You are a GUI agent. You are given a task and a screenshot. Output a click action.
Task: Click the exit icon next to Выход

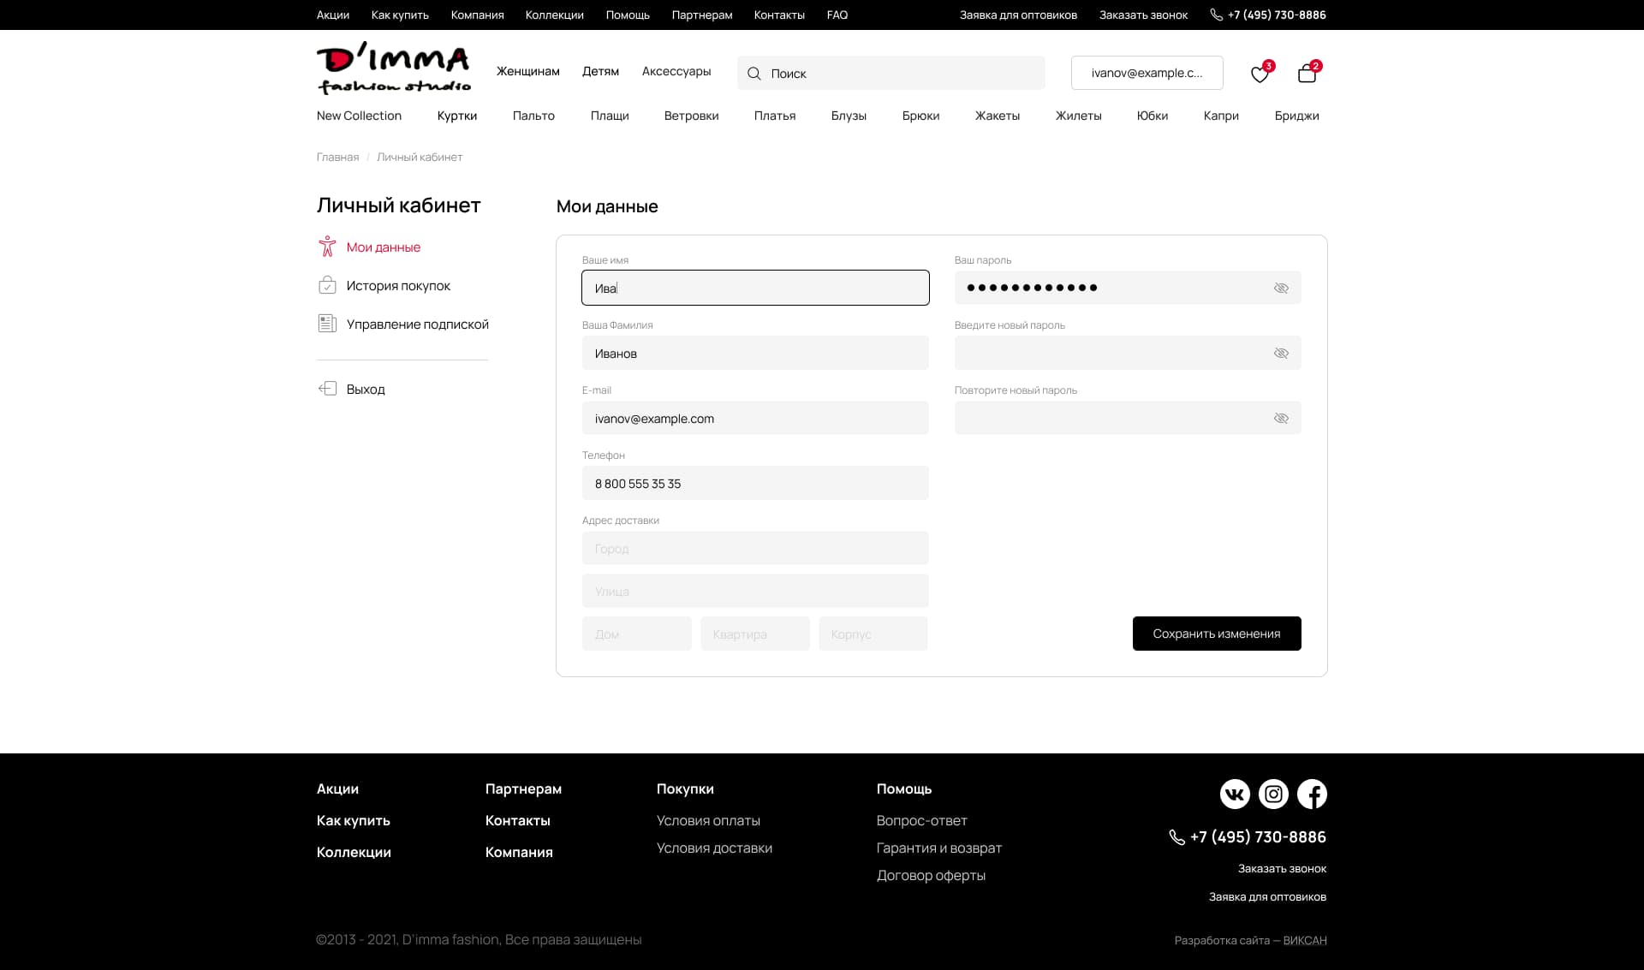(327, 389)
